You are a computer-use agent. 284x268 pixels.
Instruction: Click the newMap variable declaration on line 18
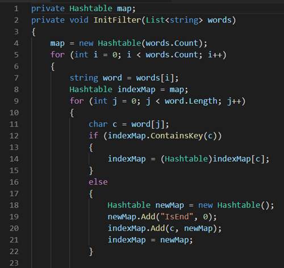(x=170, y=205)
